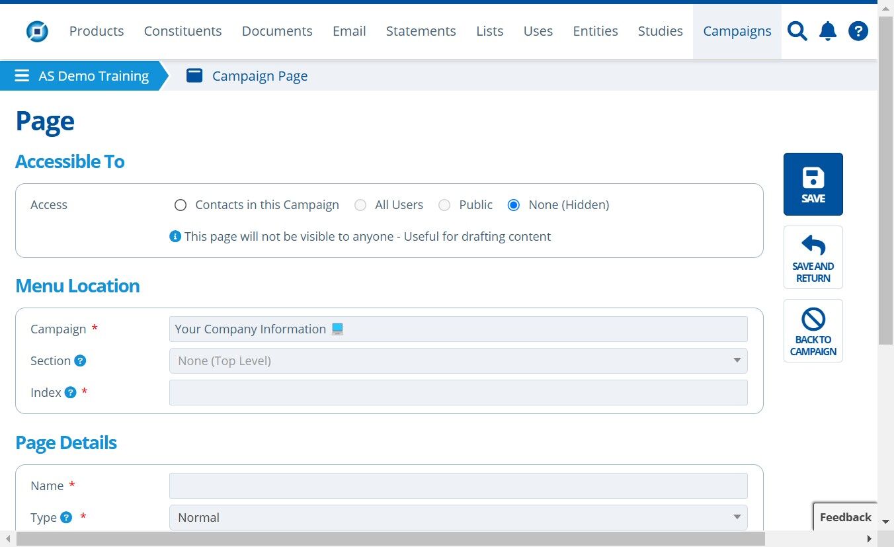Go to the Constituents menu
Image resolution: width=894 pixels, height=547 pixels.
click(x=183, y=31)
